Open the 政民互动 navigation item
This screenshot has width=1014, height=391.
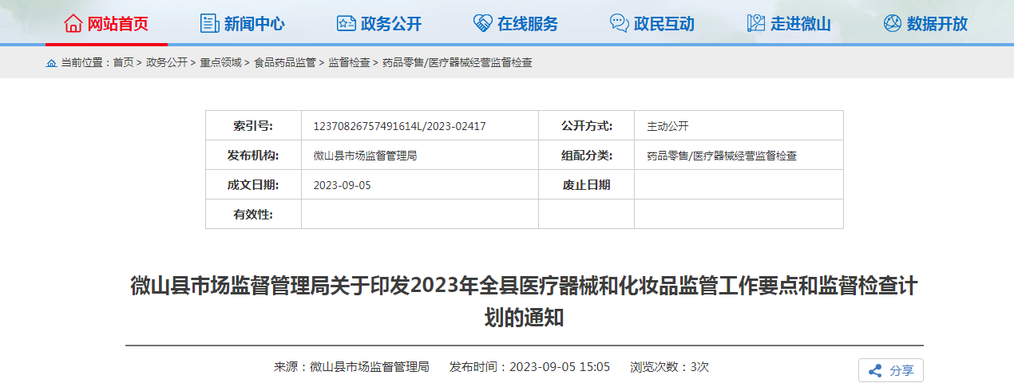[x=652, y=23]
